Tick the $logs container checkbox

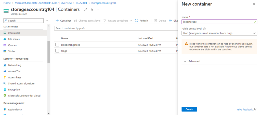57,51
